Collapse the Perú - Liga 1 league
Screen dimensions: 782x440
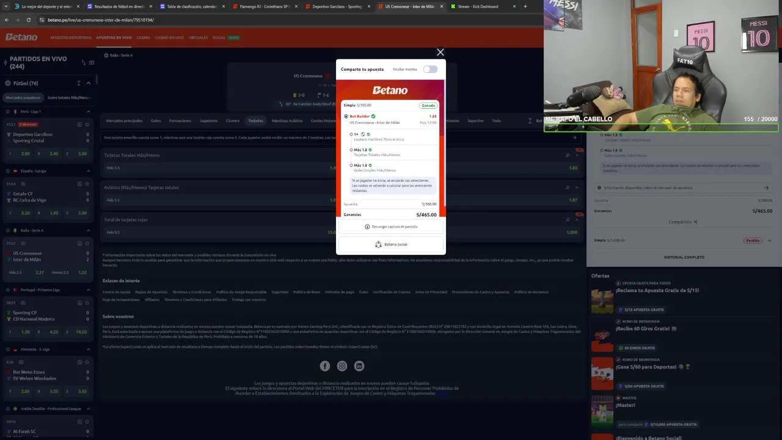[88, 112]
